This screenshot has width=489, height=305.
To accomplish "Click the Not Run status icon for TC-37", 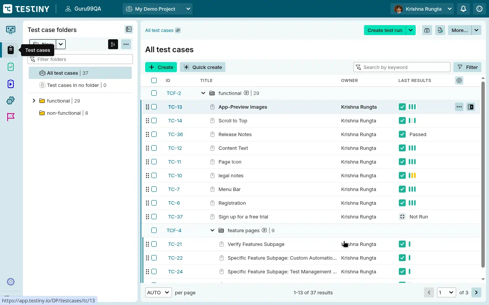I will pos(402,217).
